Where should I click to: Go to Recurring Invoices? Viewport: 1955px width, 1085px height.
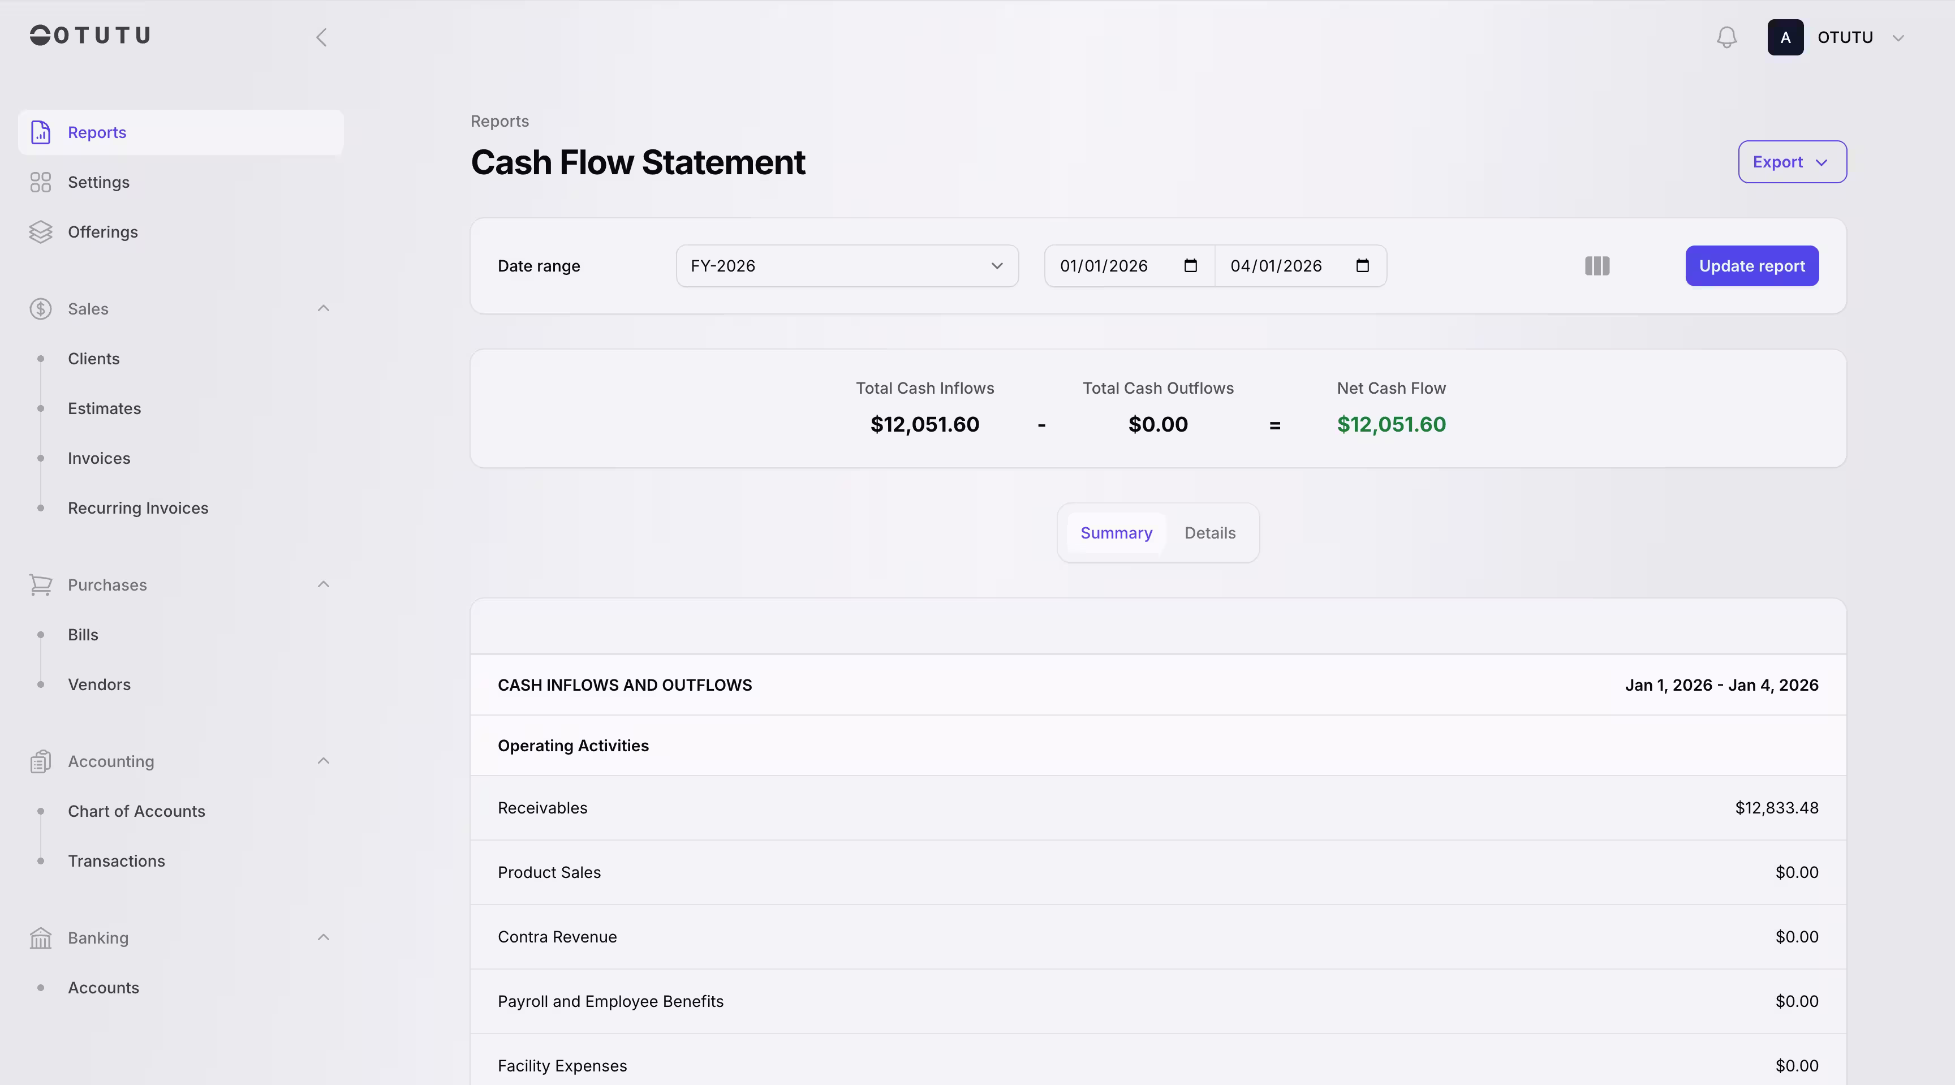pyautogui.click(x=138, y=507)
